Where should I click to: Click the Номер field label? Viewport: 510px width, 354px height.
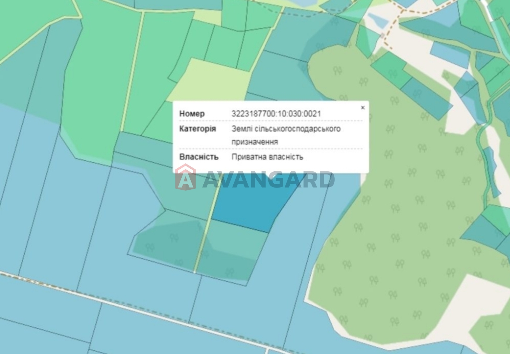pos(192,114)
